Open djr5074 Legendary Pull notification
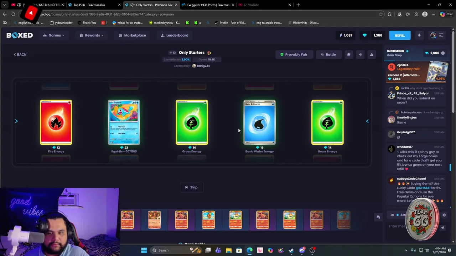The height and width of the screenshot is (256, 456). click(416, 72)
